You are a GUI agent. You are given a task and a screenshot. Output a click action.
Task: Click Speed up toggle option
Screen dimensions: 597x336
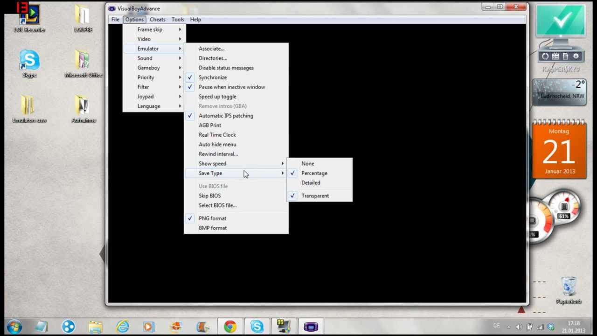click(x=236, y=97)
